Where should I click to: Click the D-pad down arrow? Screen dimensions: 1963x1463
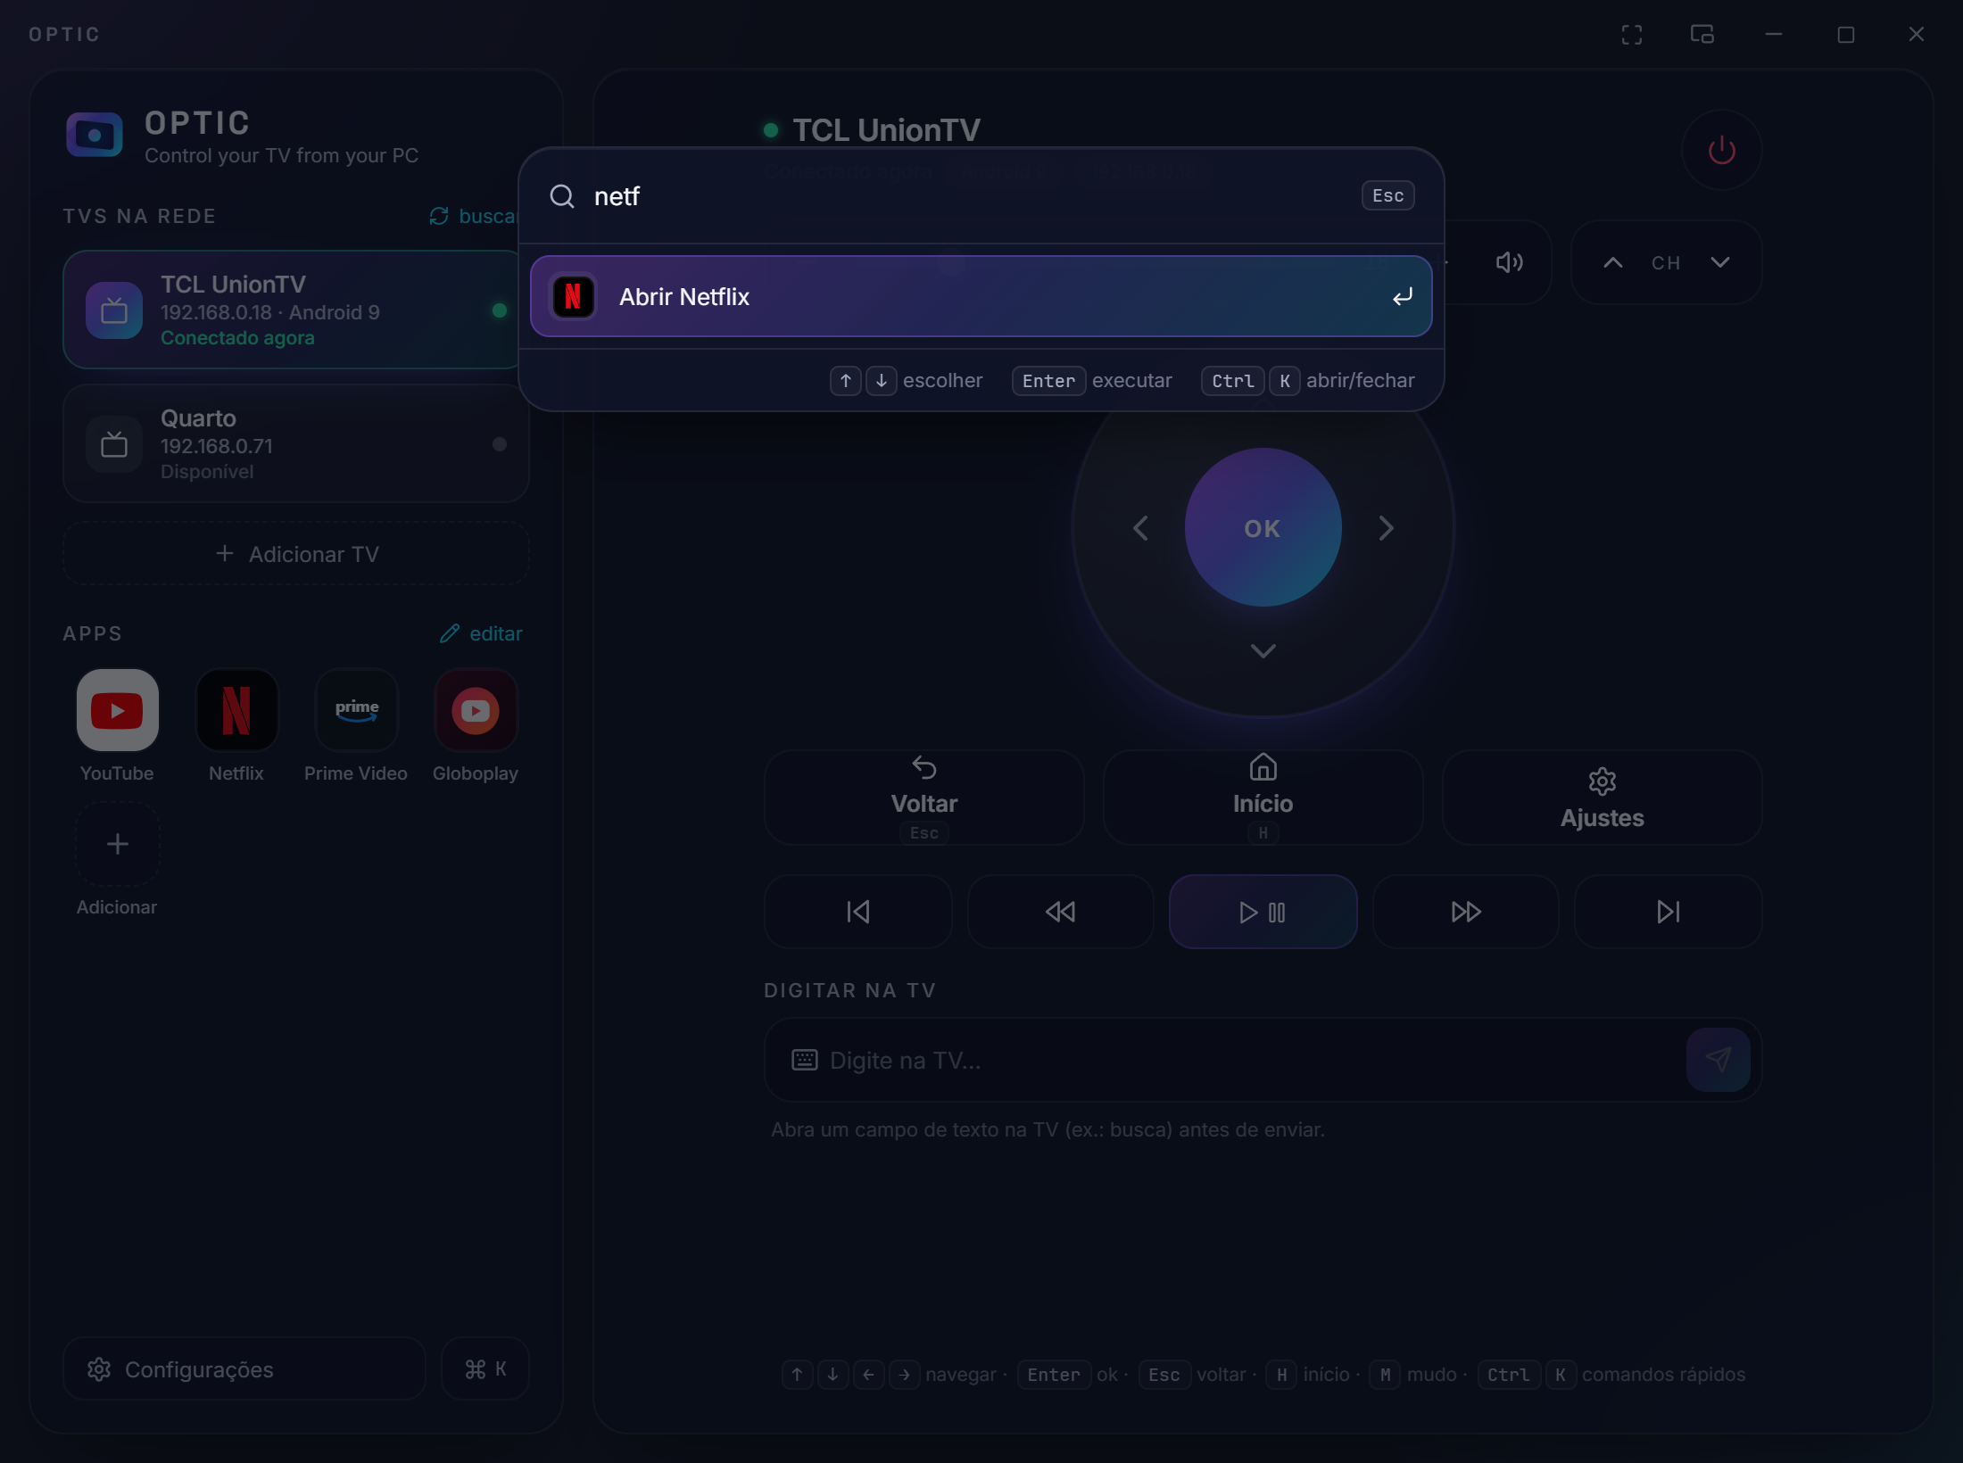tap(1263, 650)
